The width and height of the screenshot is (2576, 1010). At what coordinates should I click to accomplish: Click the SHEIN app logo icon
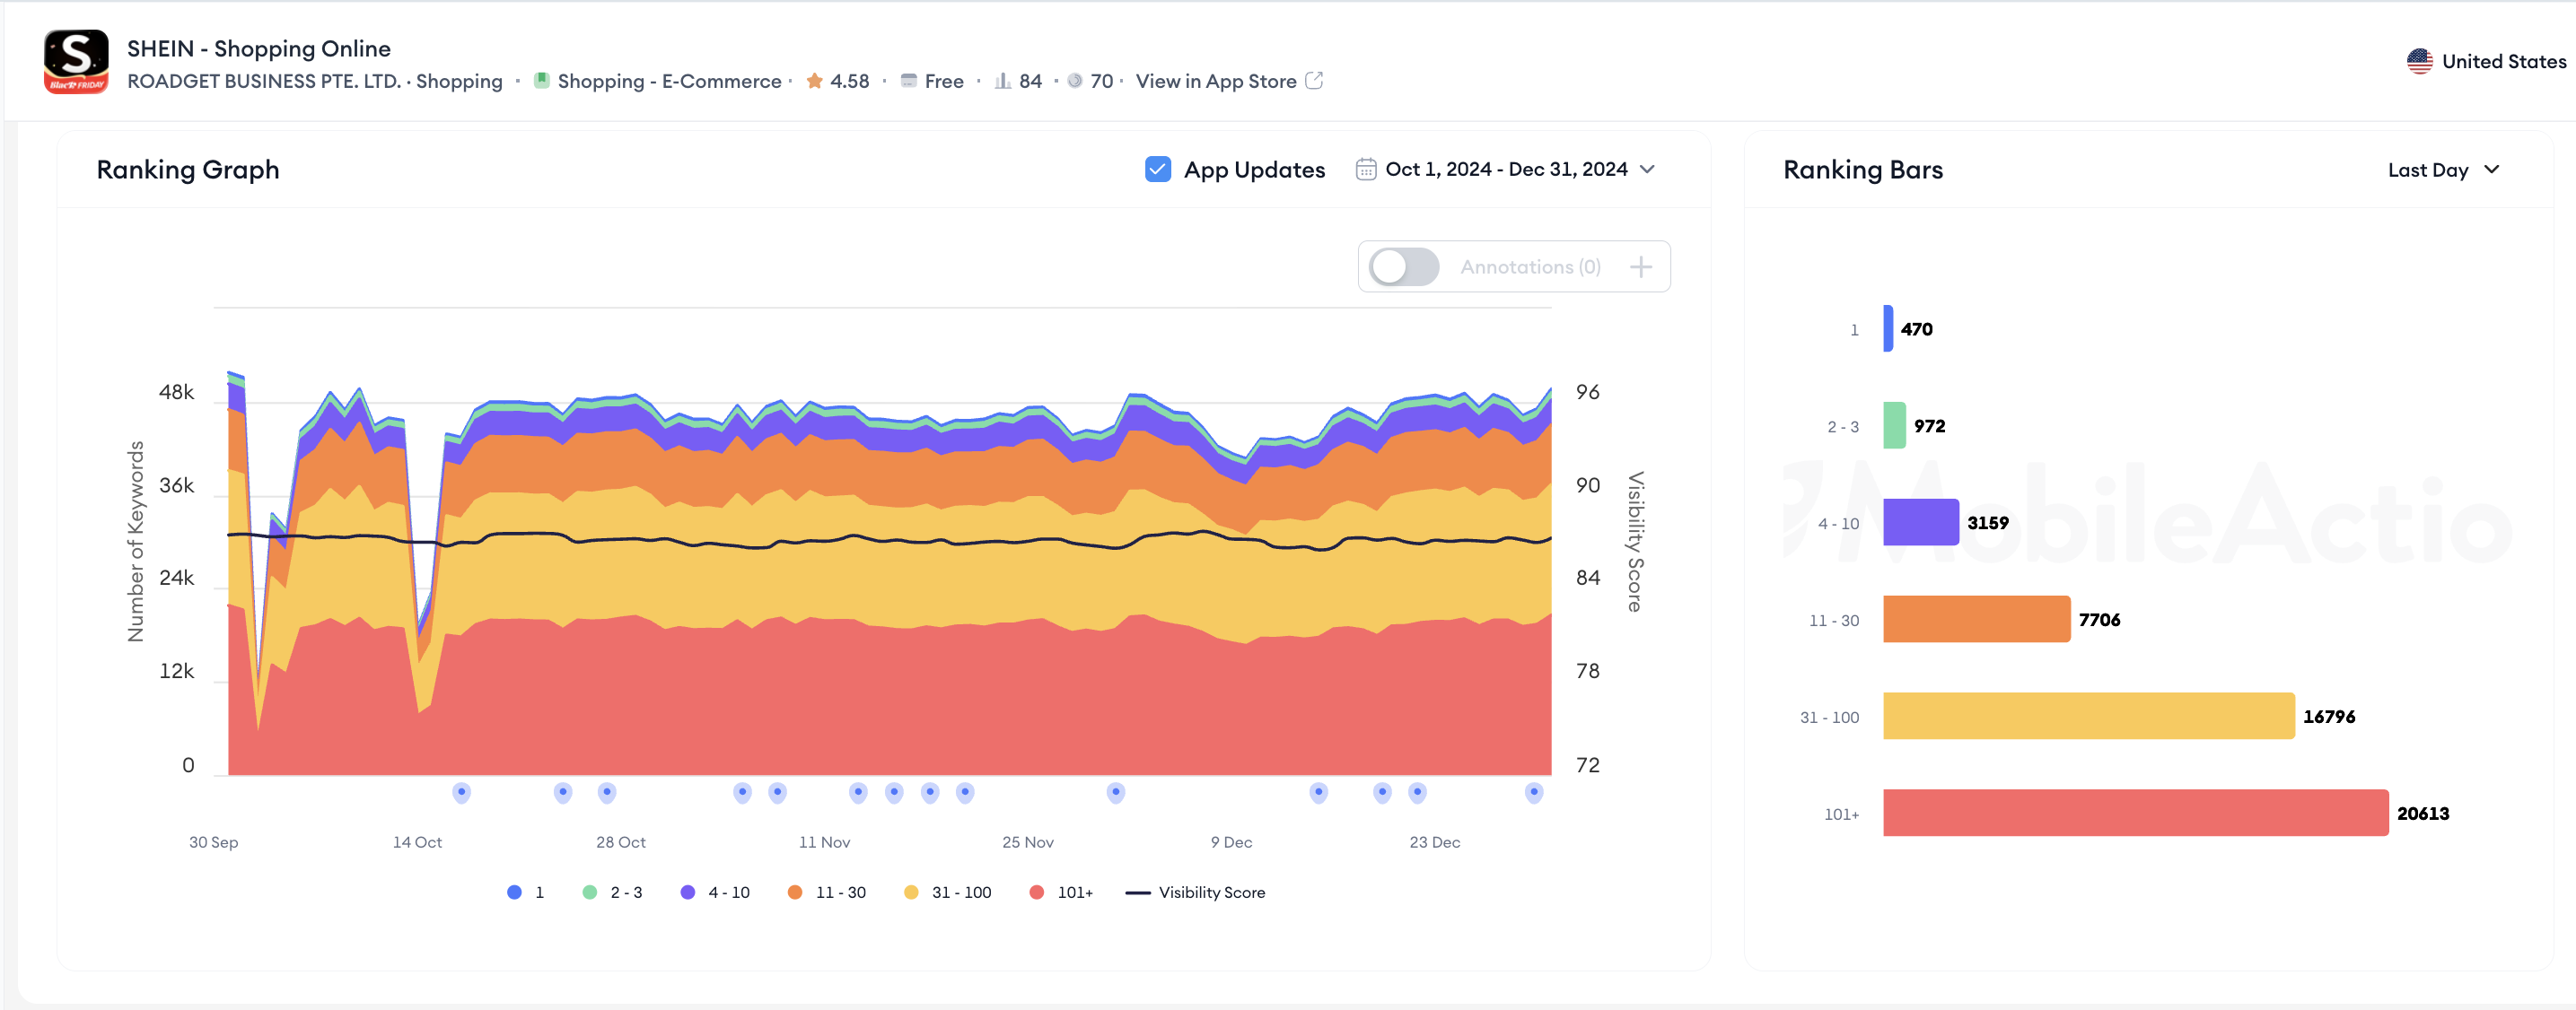(76, 62)
